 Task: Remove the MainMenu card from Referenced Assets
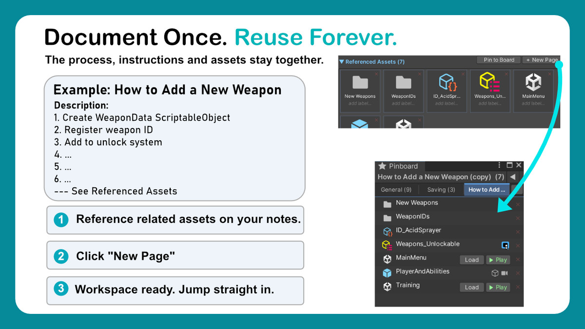click(x=550, y=74)
